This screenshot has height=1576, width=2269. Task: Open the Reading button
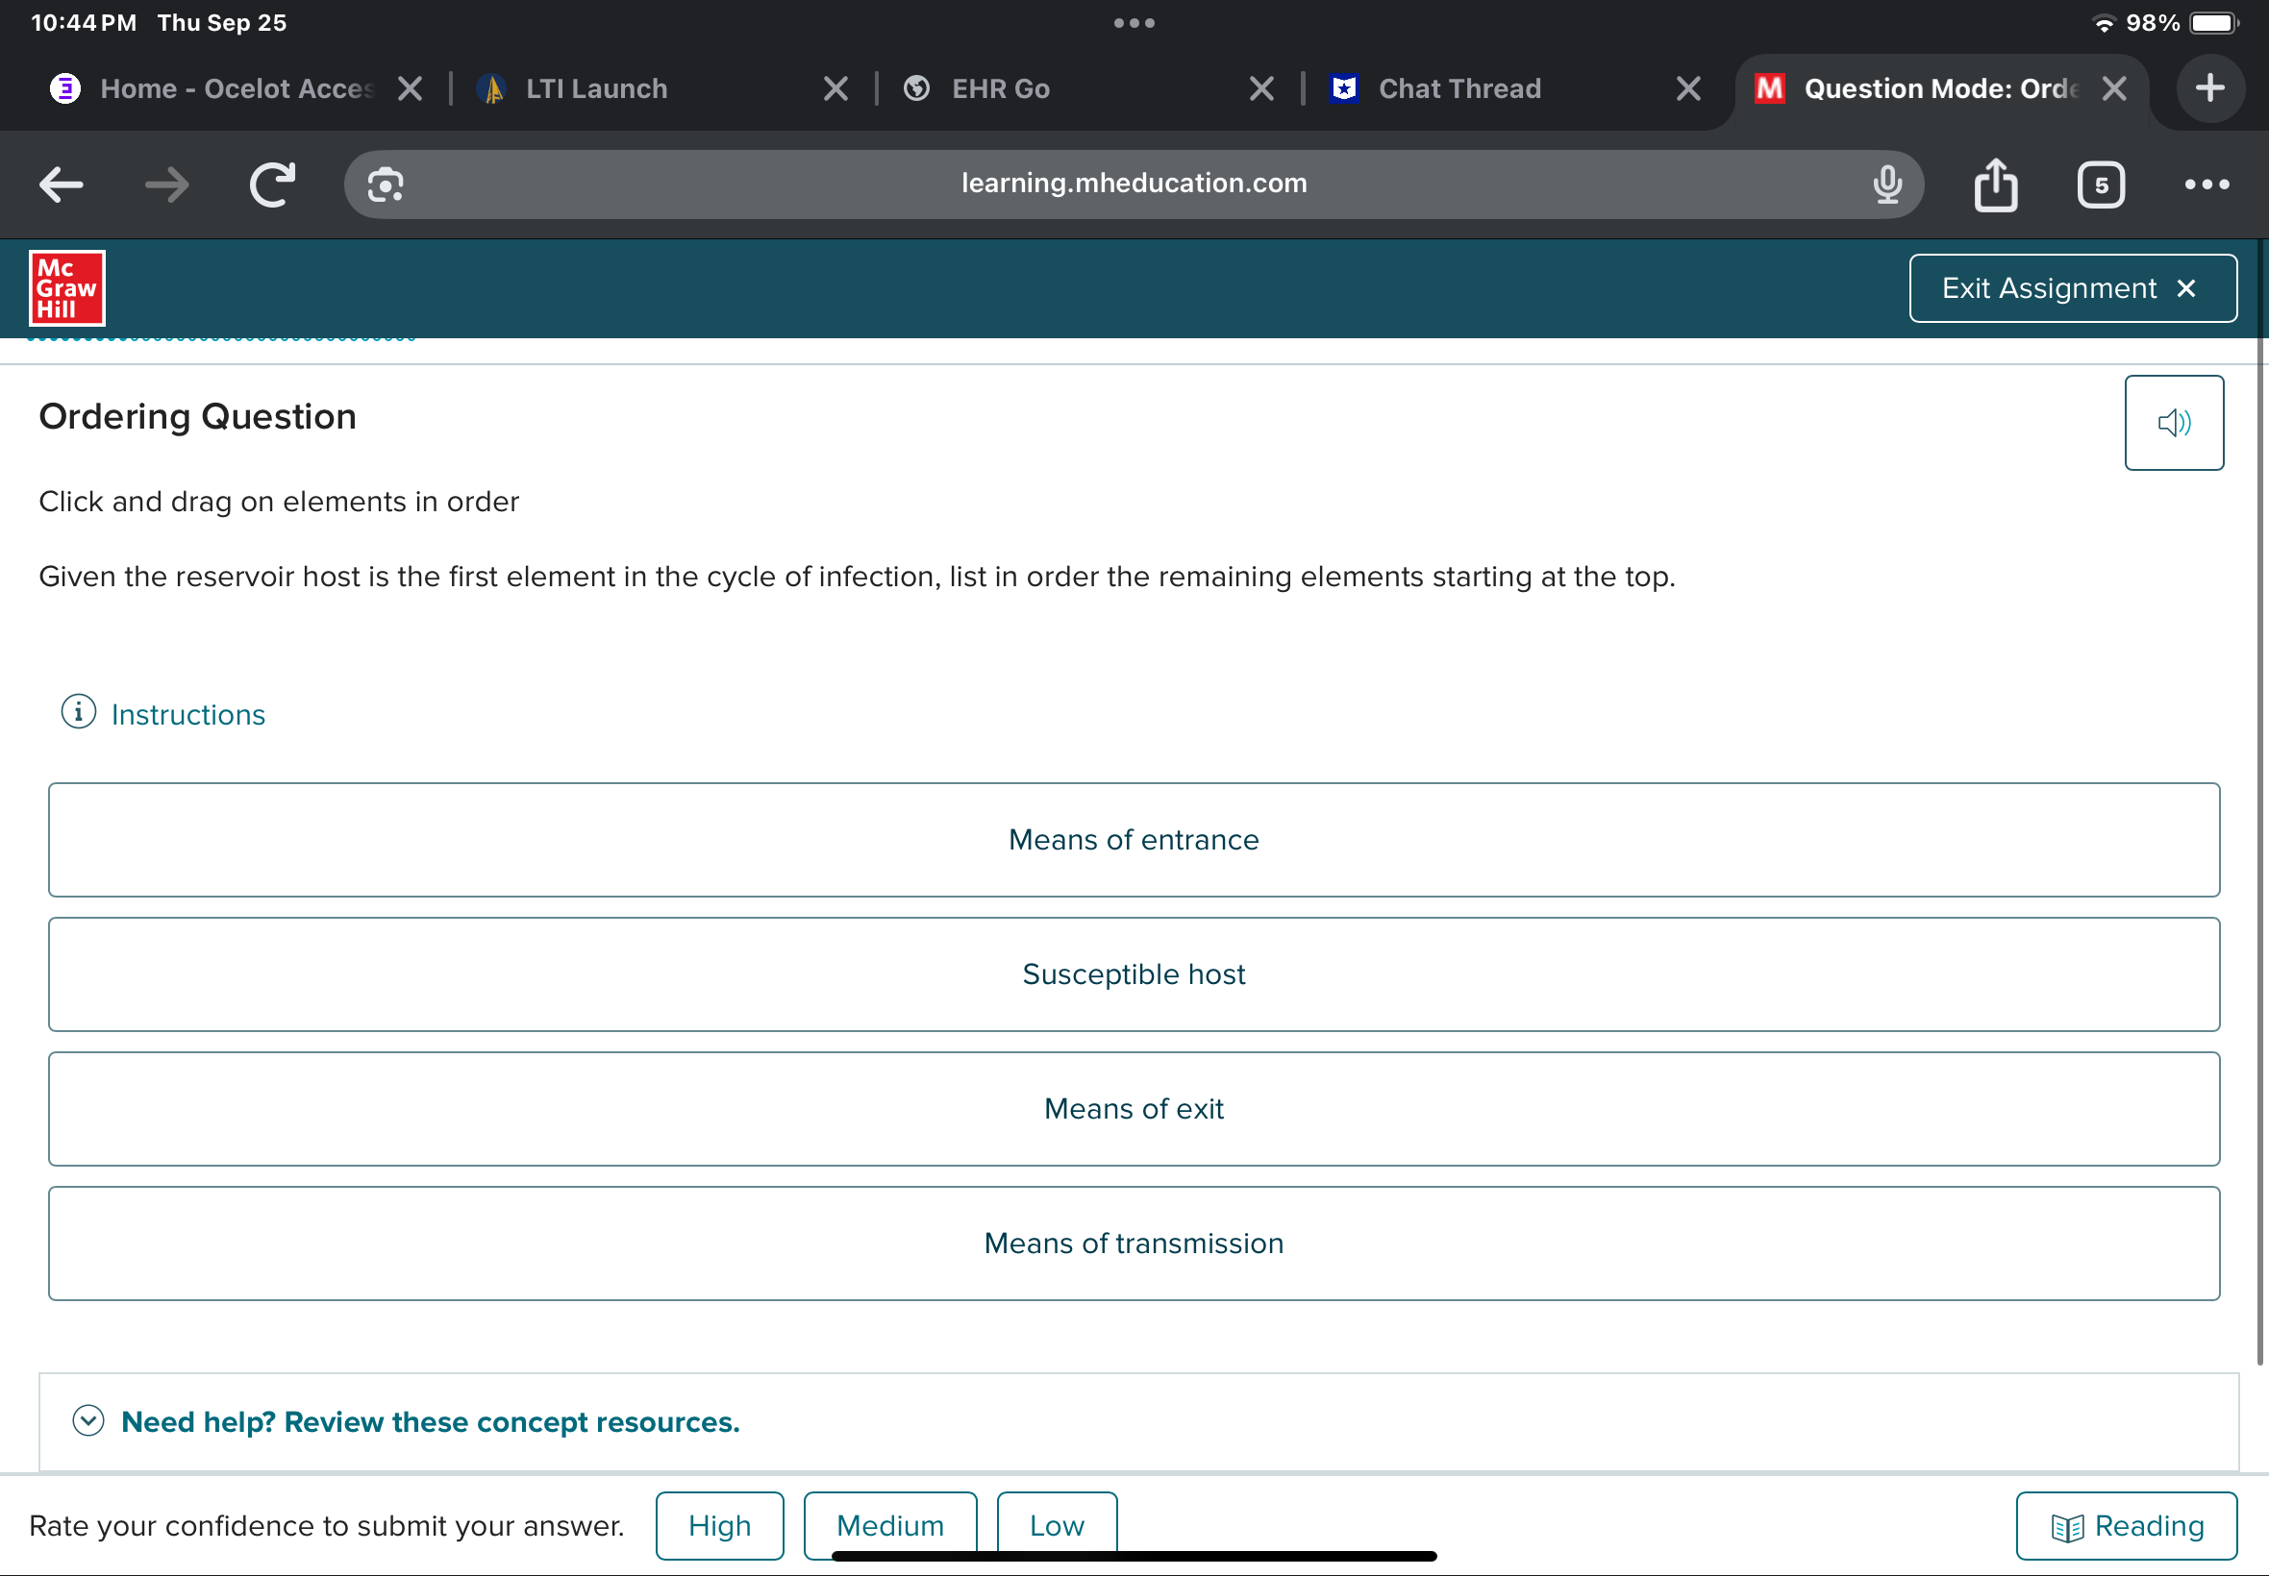(x=2126, y=1526)
